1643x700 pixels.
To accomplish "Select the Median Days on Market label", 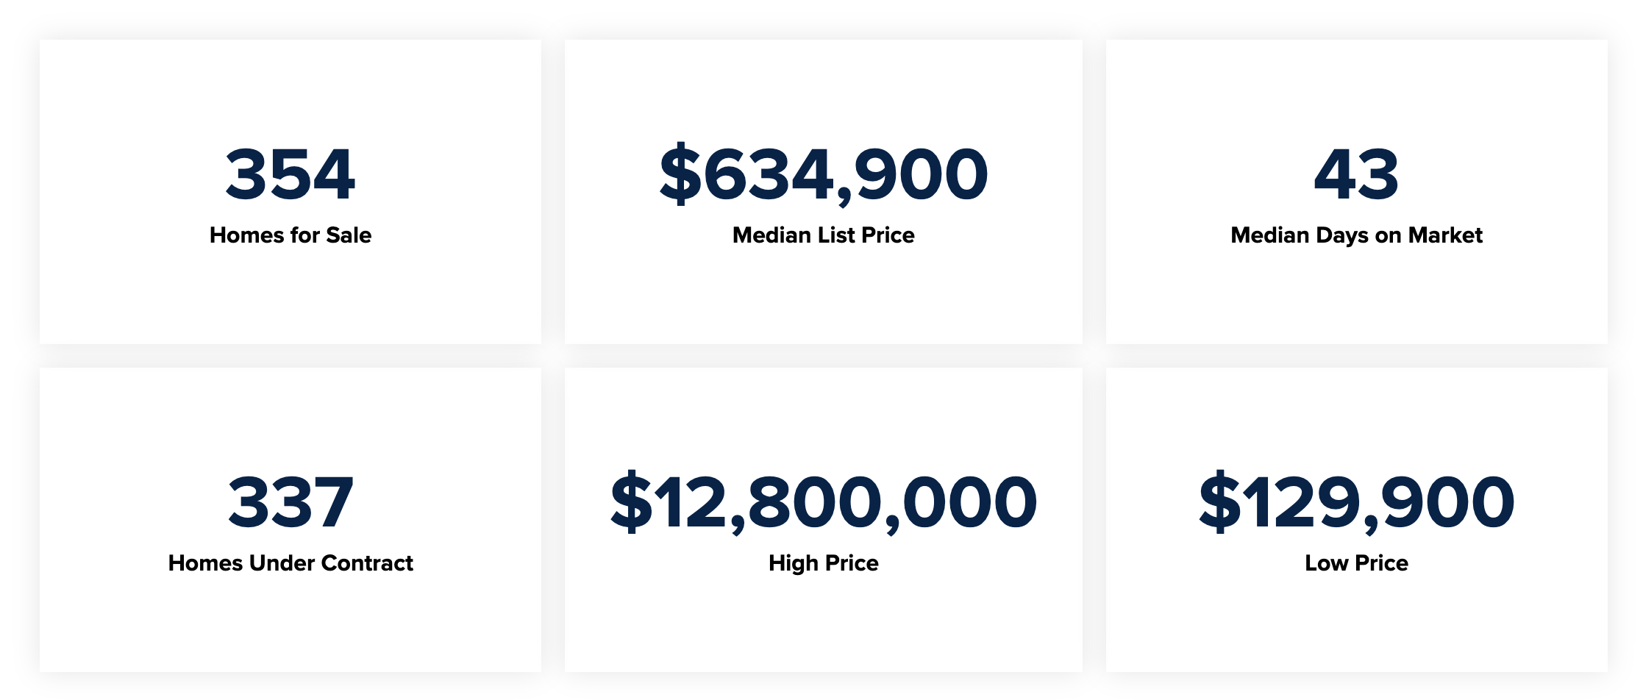I will pos(1357,235).
